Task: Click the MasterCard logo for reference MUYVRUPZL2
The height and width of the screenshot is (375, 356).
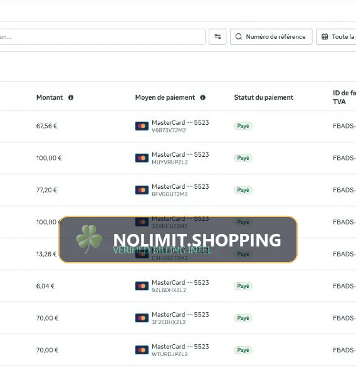Action: point(142,158)
